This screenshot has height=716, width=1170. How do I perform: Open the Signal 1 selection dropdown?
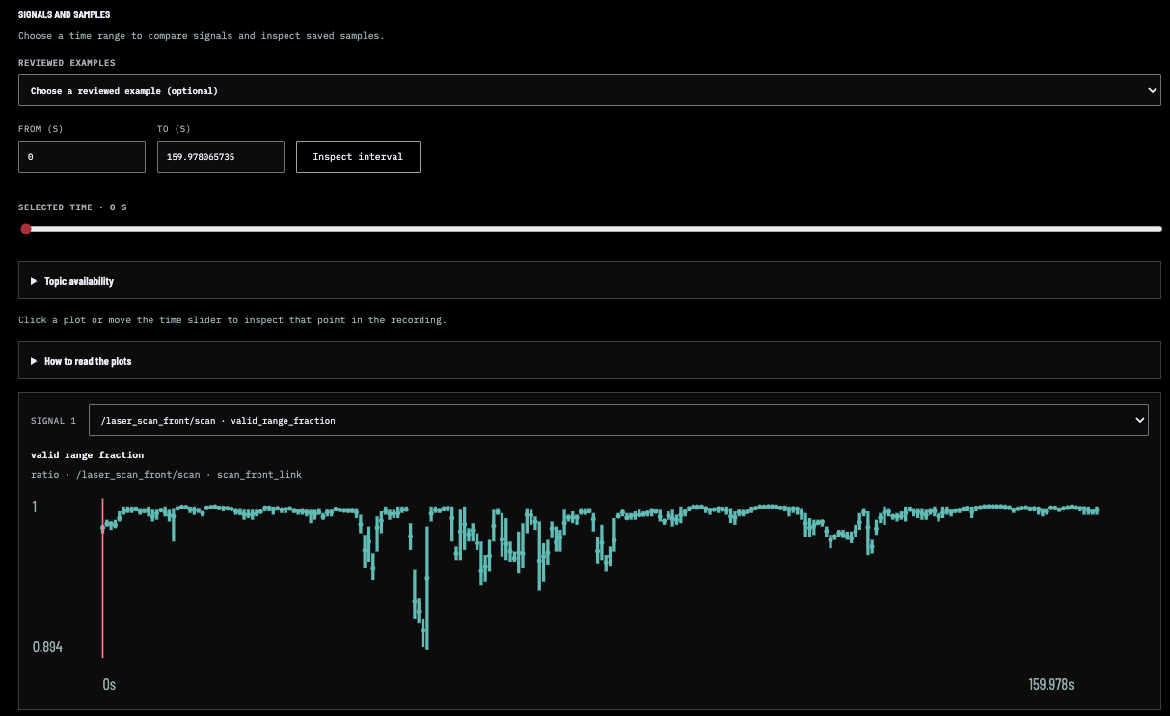[x=618, y=421]
